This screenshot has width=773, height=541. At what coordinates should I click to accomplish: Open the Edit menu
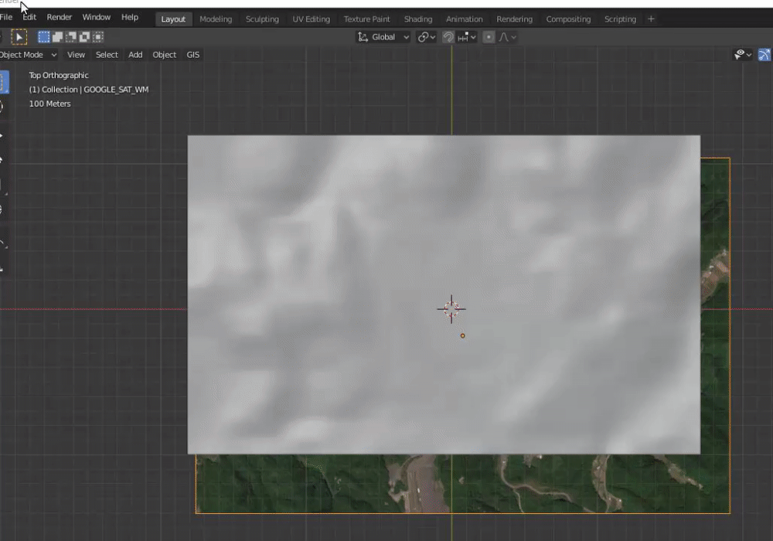(29, 17)
